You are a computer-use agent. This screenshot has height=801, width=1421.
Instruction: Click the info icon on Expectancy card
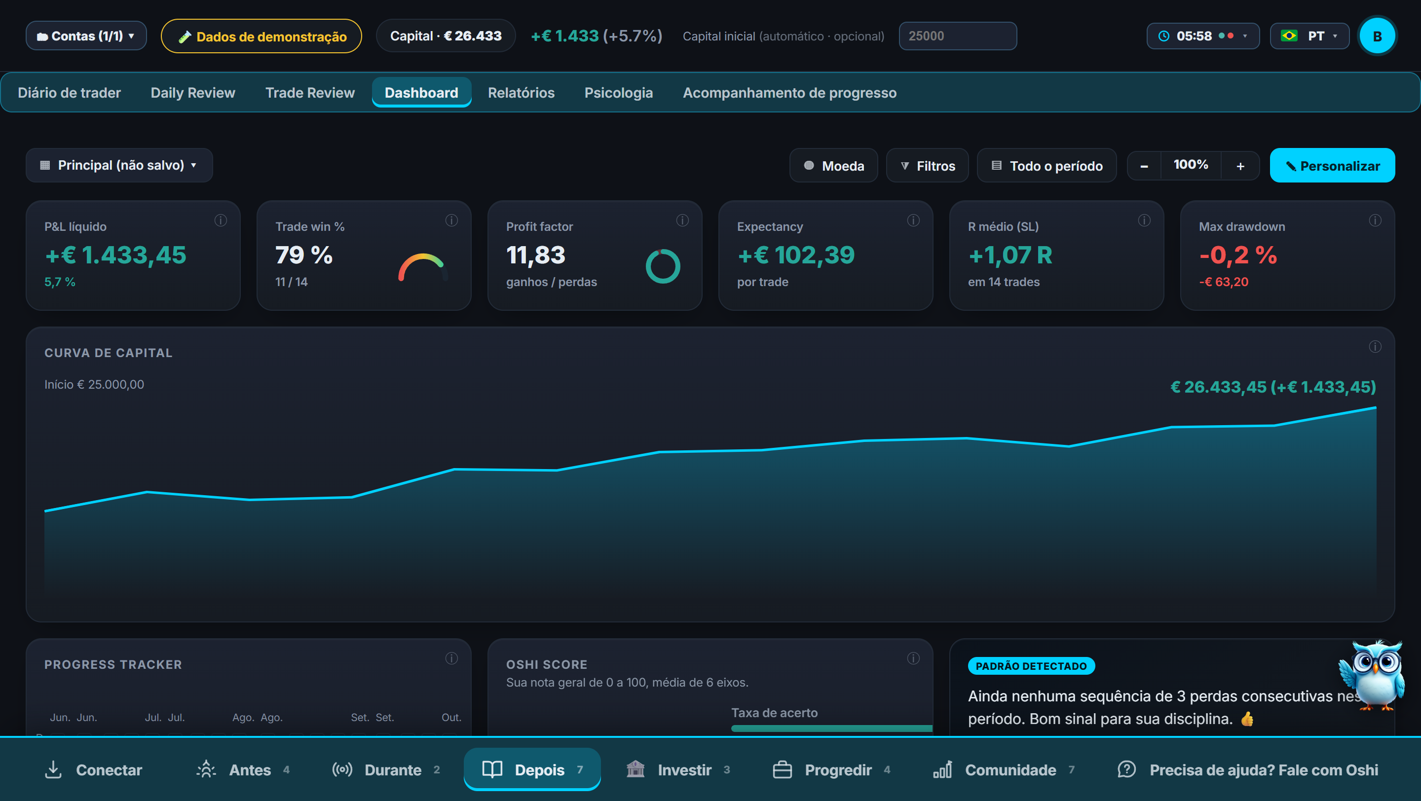click(x=913, y=220)
